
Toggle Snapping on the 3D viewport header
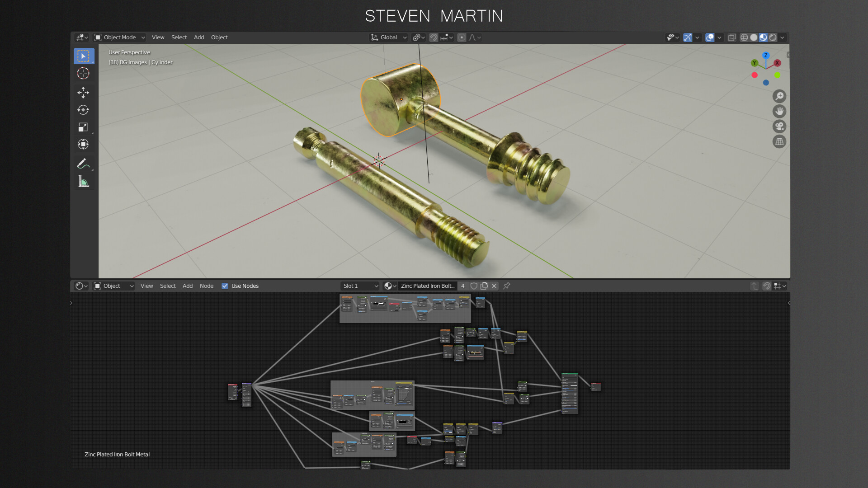click(433, 38)
